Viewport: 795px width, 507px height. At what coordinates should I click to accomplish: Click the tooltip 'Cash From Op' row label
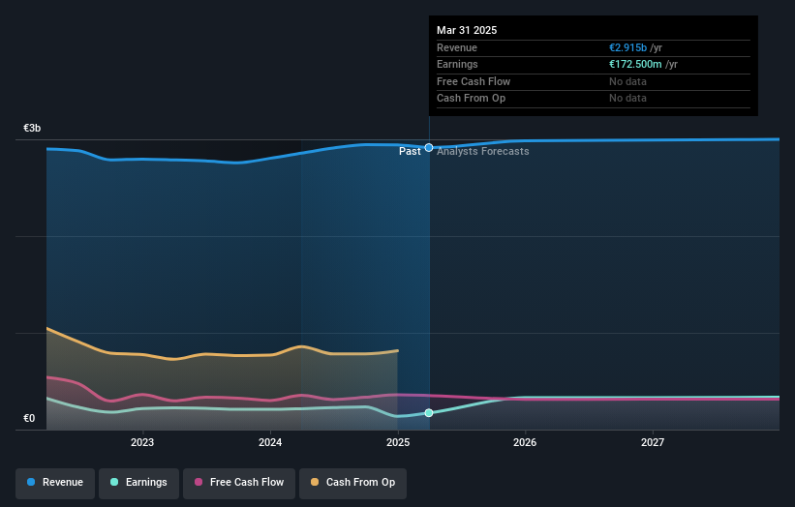point(471,99)
